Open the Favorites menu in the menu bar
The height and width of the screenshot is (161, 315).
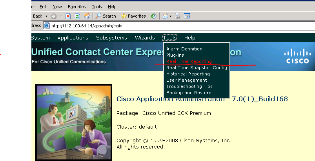pos(77,7)
